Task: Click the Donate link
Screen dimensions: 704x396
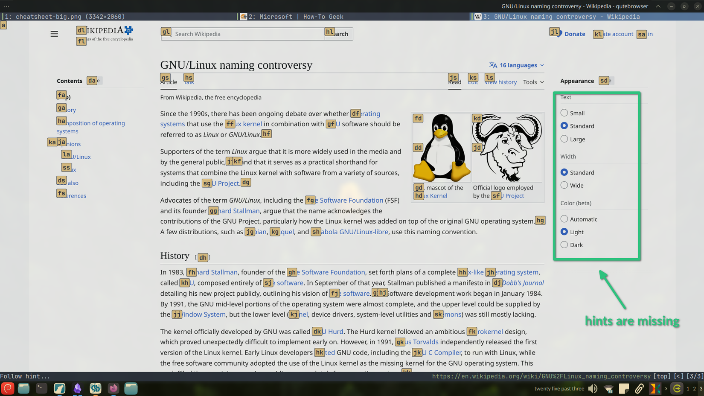Action: [x=575, y=34]
